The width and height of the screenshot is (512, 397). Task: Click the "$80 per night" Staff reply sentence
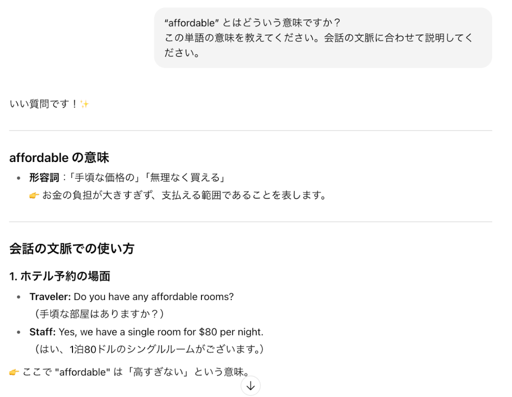point(161,332)
